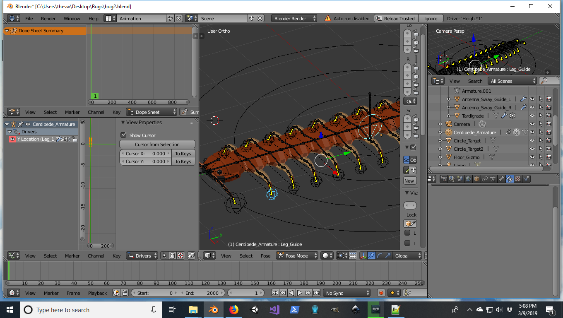This screenshot has height=318, width=563.
Task: Open Pose Mode dropdown
Action: [297, 255]
